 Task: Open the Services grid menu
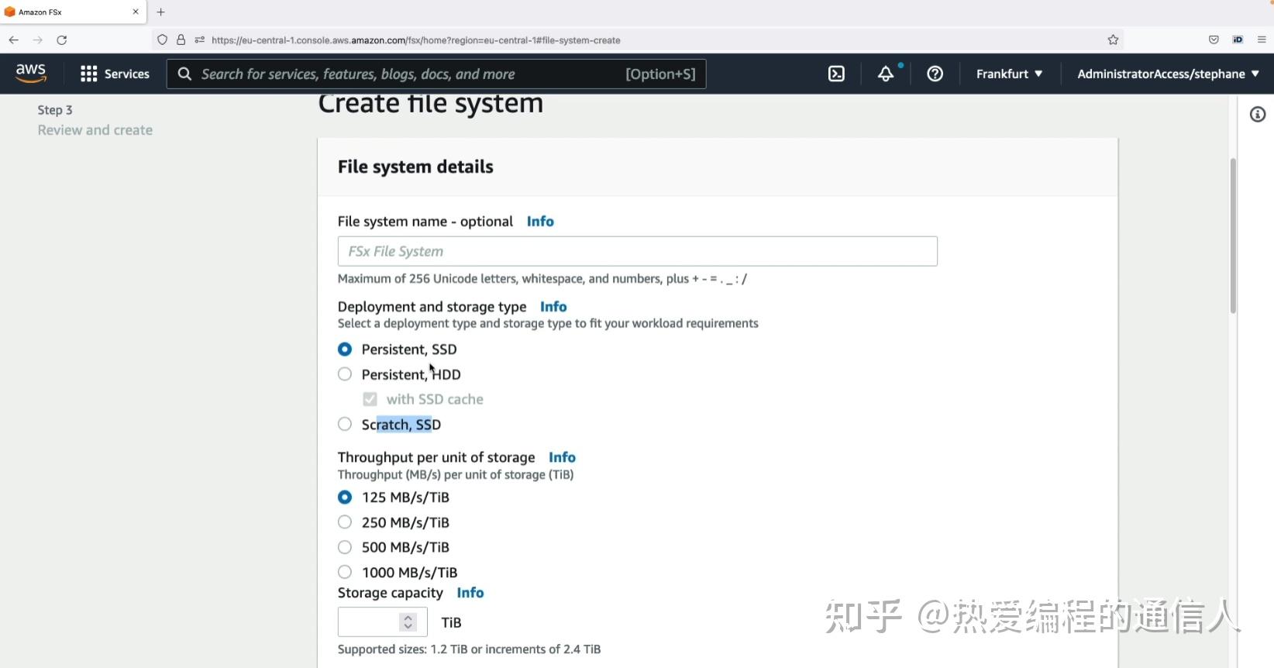point(115,74)
